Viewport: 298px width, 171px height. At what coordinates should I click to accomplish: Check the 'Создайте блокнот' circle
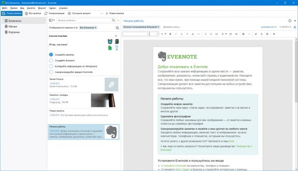51,61
